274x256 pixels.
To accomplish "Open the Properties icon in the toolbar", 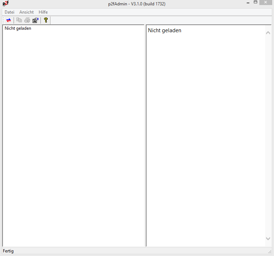I will coord(35,20).
